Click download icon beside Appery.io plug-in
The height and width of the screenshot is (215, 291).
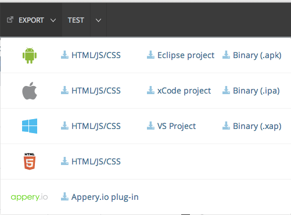tap(64, 196)
